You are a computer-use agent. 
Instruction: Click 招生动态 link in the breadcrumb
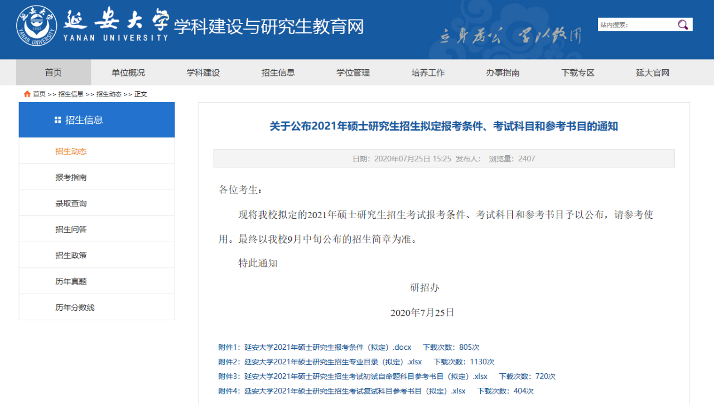[109, 94]
